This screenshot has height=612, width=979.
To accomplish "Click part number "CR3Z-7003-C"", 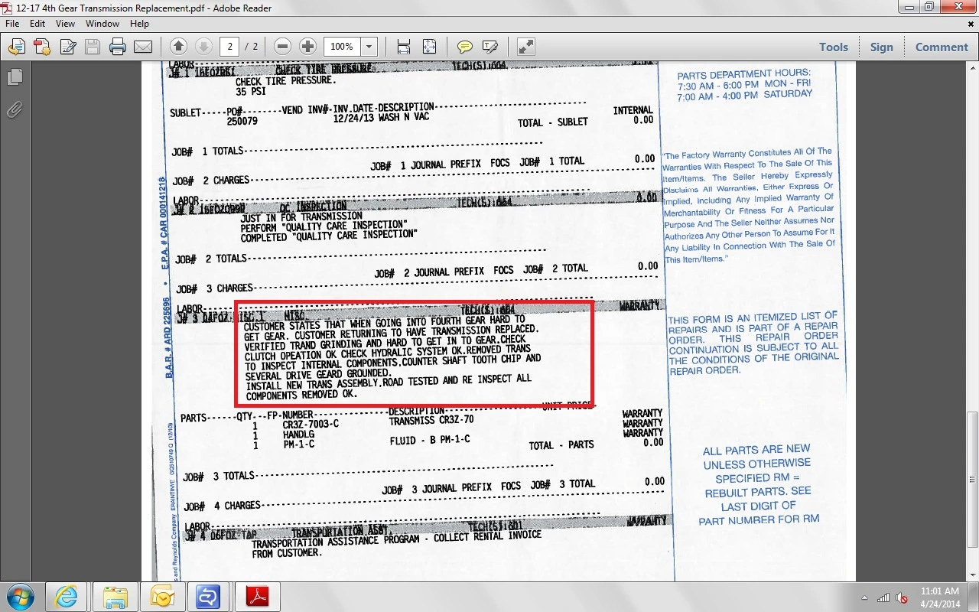I will click(311, 424).
